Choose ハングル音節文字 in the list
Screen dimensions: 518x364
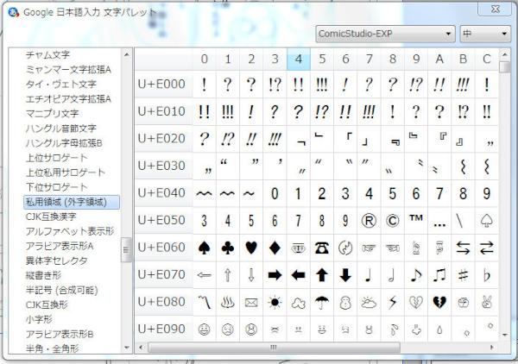pyautogui.click(x=60, y=128)
